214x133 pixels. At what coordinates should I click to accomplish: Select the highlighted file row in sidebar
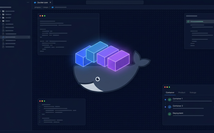click(15, 37)
